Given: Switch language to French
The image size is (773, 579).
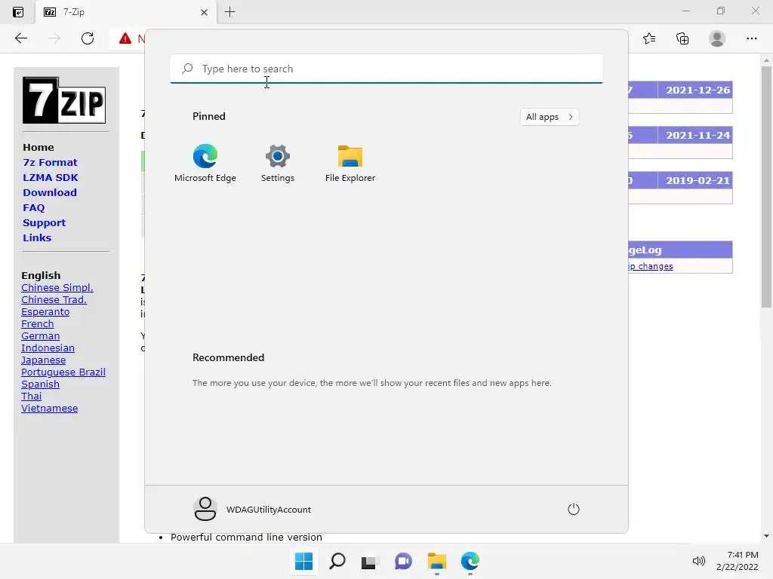Looking at the screenshot, I should pyautogui.click(x=38, y=324).
